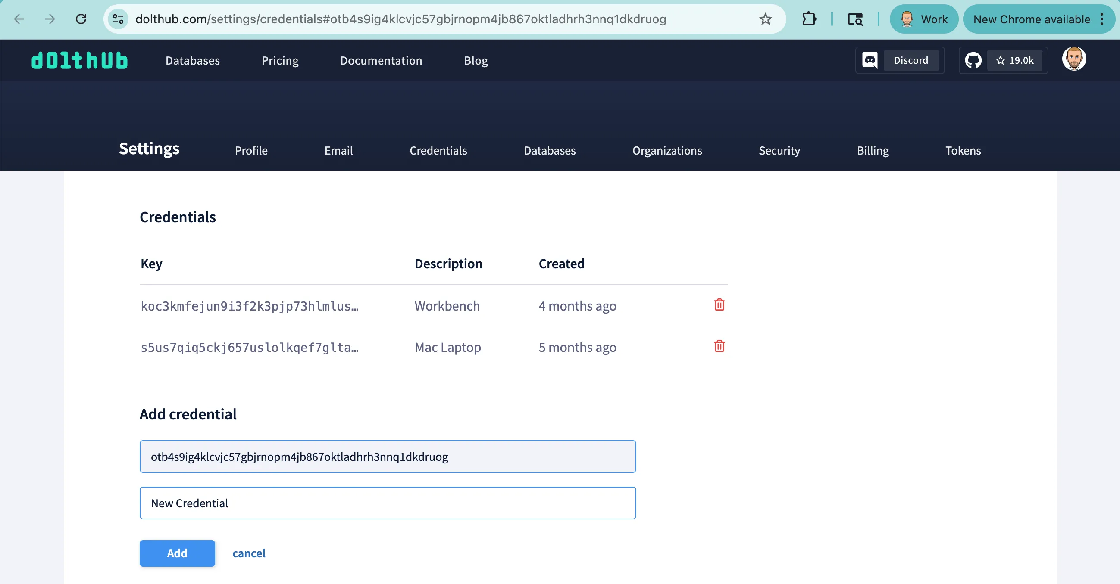
Task: Bookmark the page with the star icon
Action: pyautogui.click(x=765, y=19)
